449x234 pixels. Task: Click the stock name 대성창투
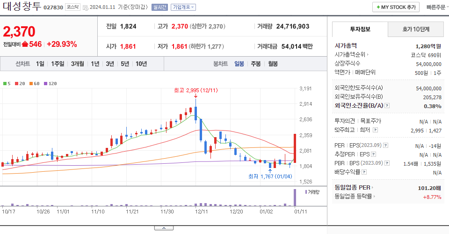pyautogui.click(x=22, y=6)
